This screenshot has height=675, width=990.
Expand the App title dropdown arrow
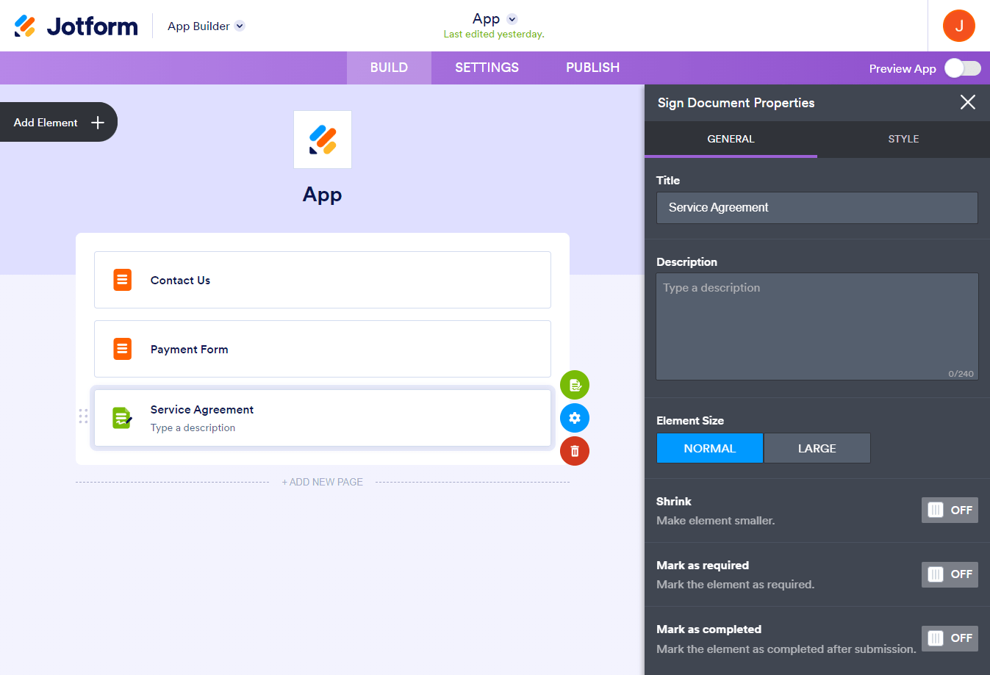coord(512,19)
